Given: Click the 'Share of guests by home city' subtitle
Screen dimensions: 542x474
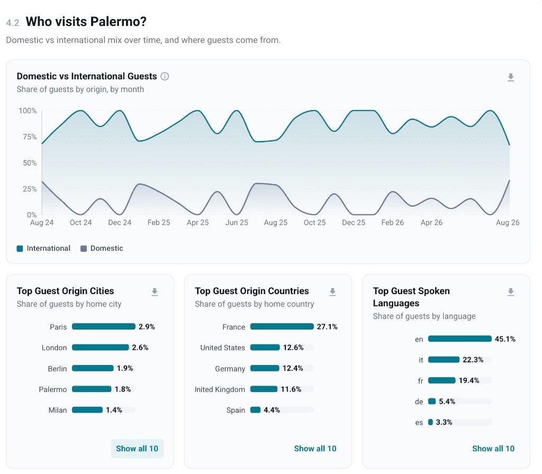Looking at the screenshot, I should tap(69, 304).
